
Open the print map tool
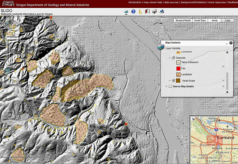162,11
